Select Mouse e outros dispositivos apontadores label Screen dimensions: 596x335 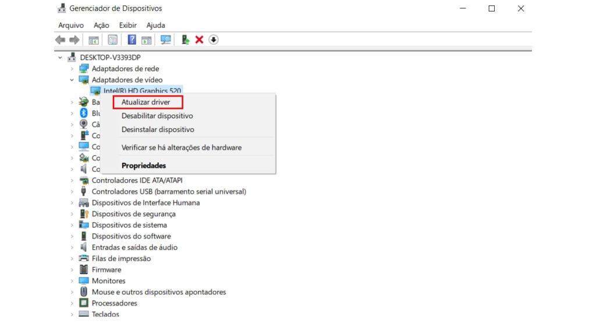(159, 292)
